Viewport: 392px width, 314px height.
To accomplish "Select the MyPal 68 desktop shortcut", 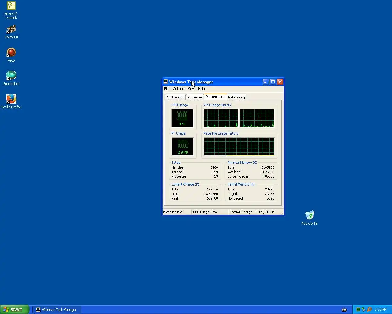I will coord(11,32).
